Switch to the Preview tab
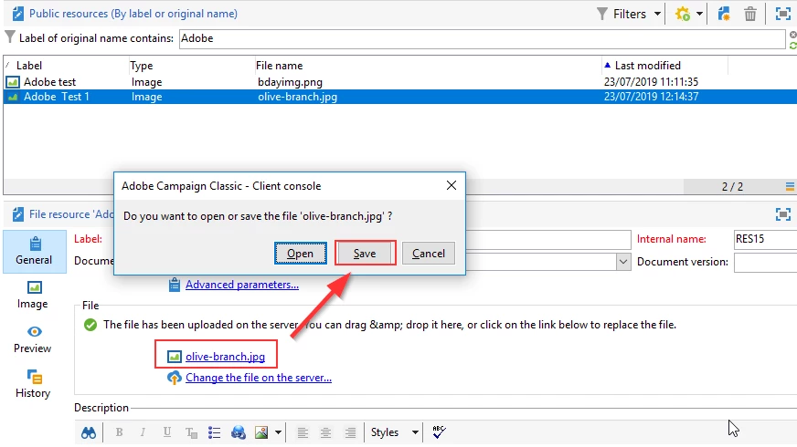This screenshot has height=447, width=797. 33,339
